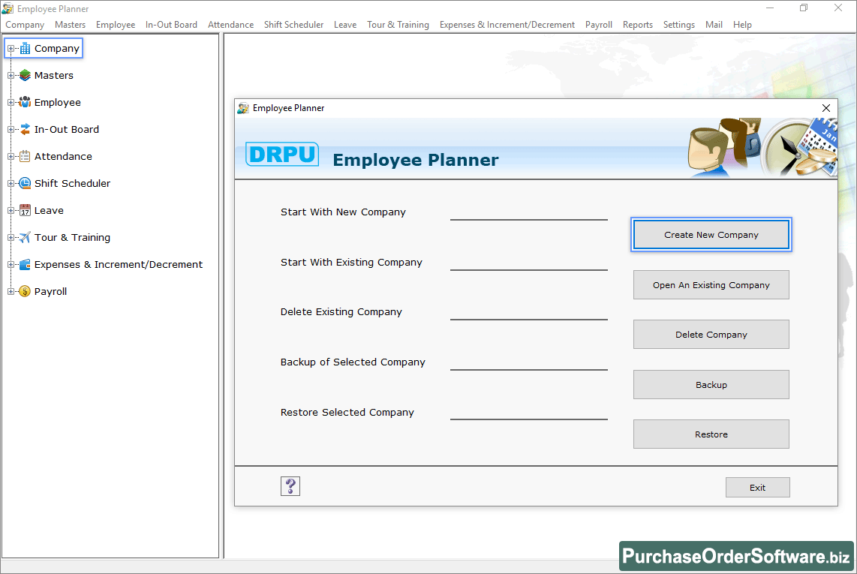Expand the Employee tree node
Viewport: 857px width, 574px height.
click(11, 102)
